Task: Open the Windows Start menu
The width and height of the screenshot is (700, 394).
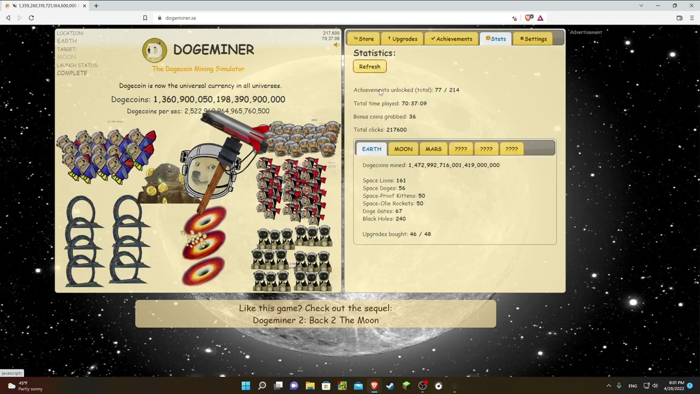Action: pos(246,386)
